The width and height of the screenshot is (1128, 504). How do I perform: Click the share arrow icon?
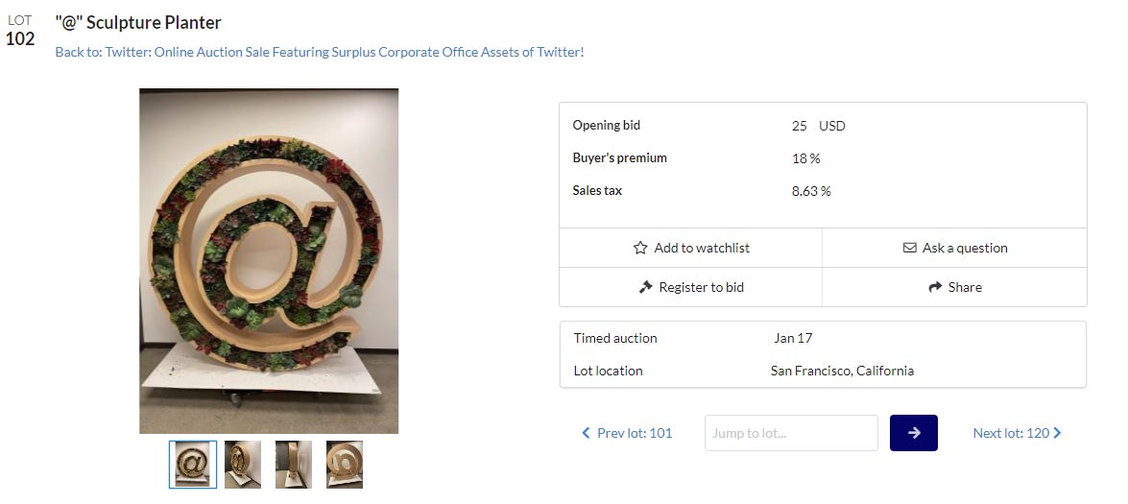(x=936, y=287)
